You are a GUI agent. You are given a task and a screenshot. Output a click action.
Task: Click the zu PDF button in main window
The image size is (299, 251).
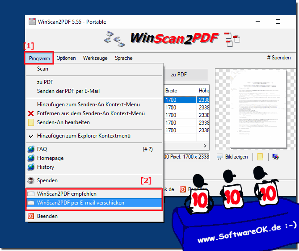coord(186,75)
